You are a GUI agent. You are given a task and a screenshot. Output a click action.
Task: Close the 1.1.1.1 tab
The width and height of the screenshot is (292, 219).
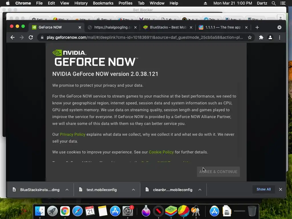click(246, 27)
